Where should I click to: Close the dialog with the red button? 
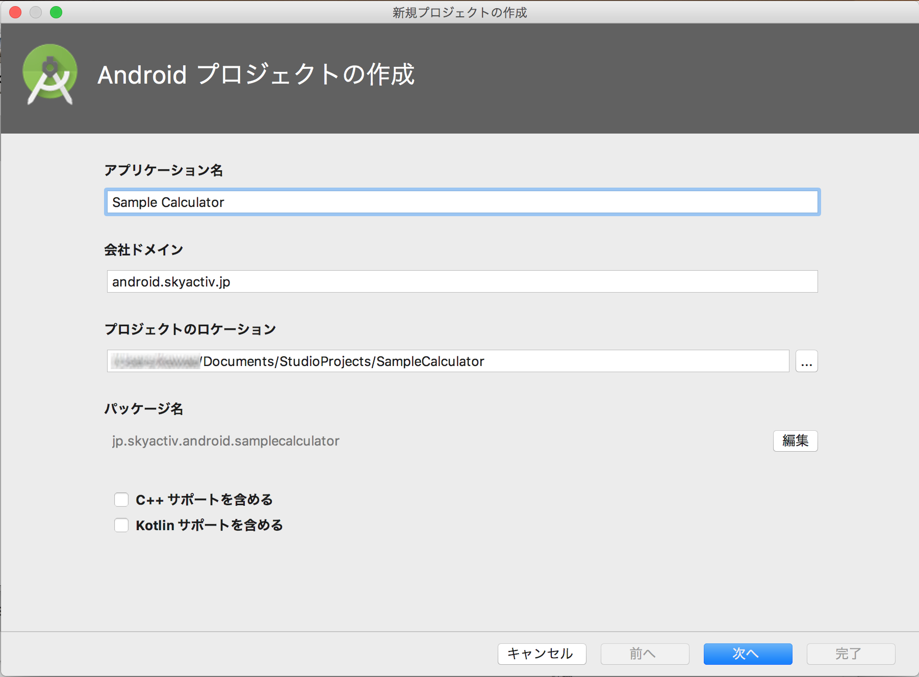pos(15,12)
